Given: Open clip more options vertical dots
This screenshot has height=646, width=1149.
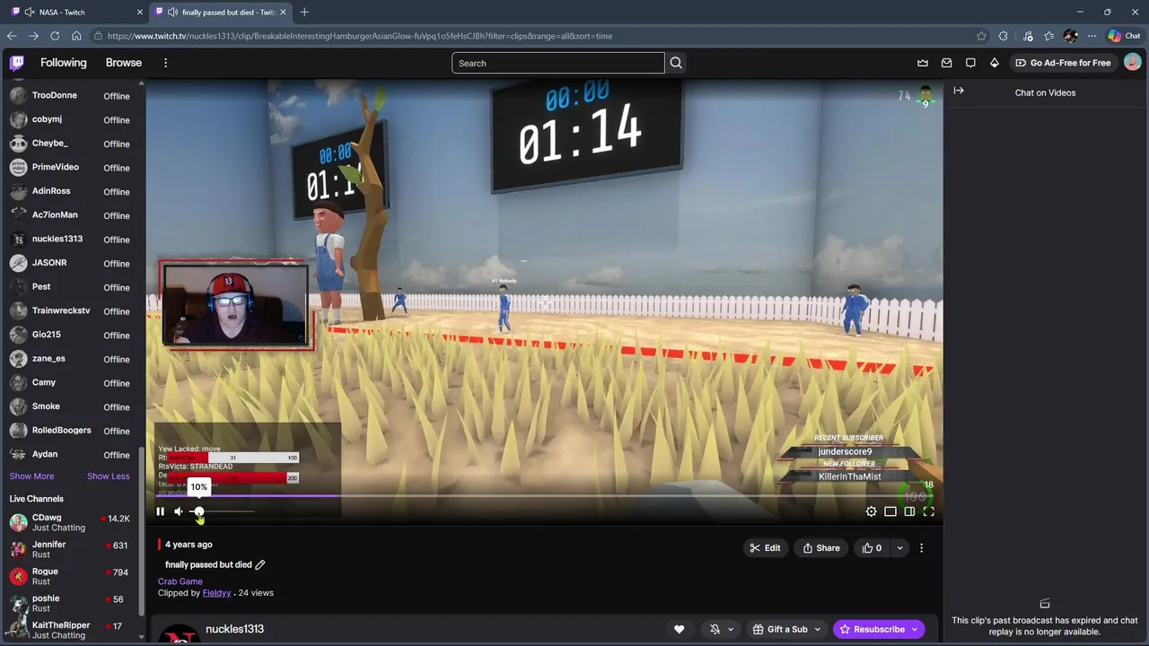Looking at the screenshot, I should click(921, 548).
